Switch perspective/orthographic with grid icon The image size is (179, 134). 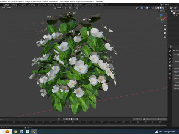(x=165, y=37)
